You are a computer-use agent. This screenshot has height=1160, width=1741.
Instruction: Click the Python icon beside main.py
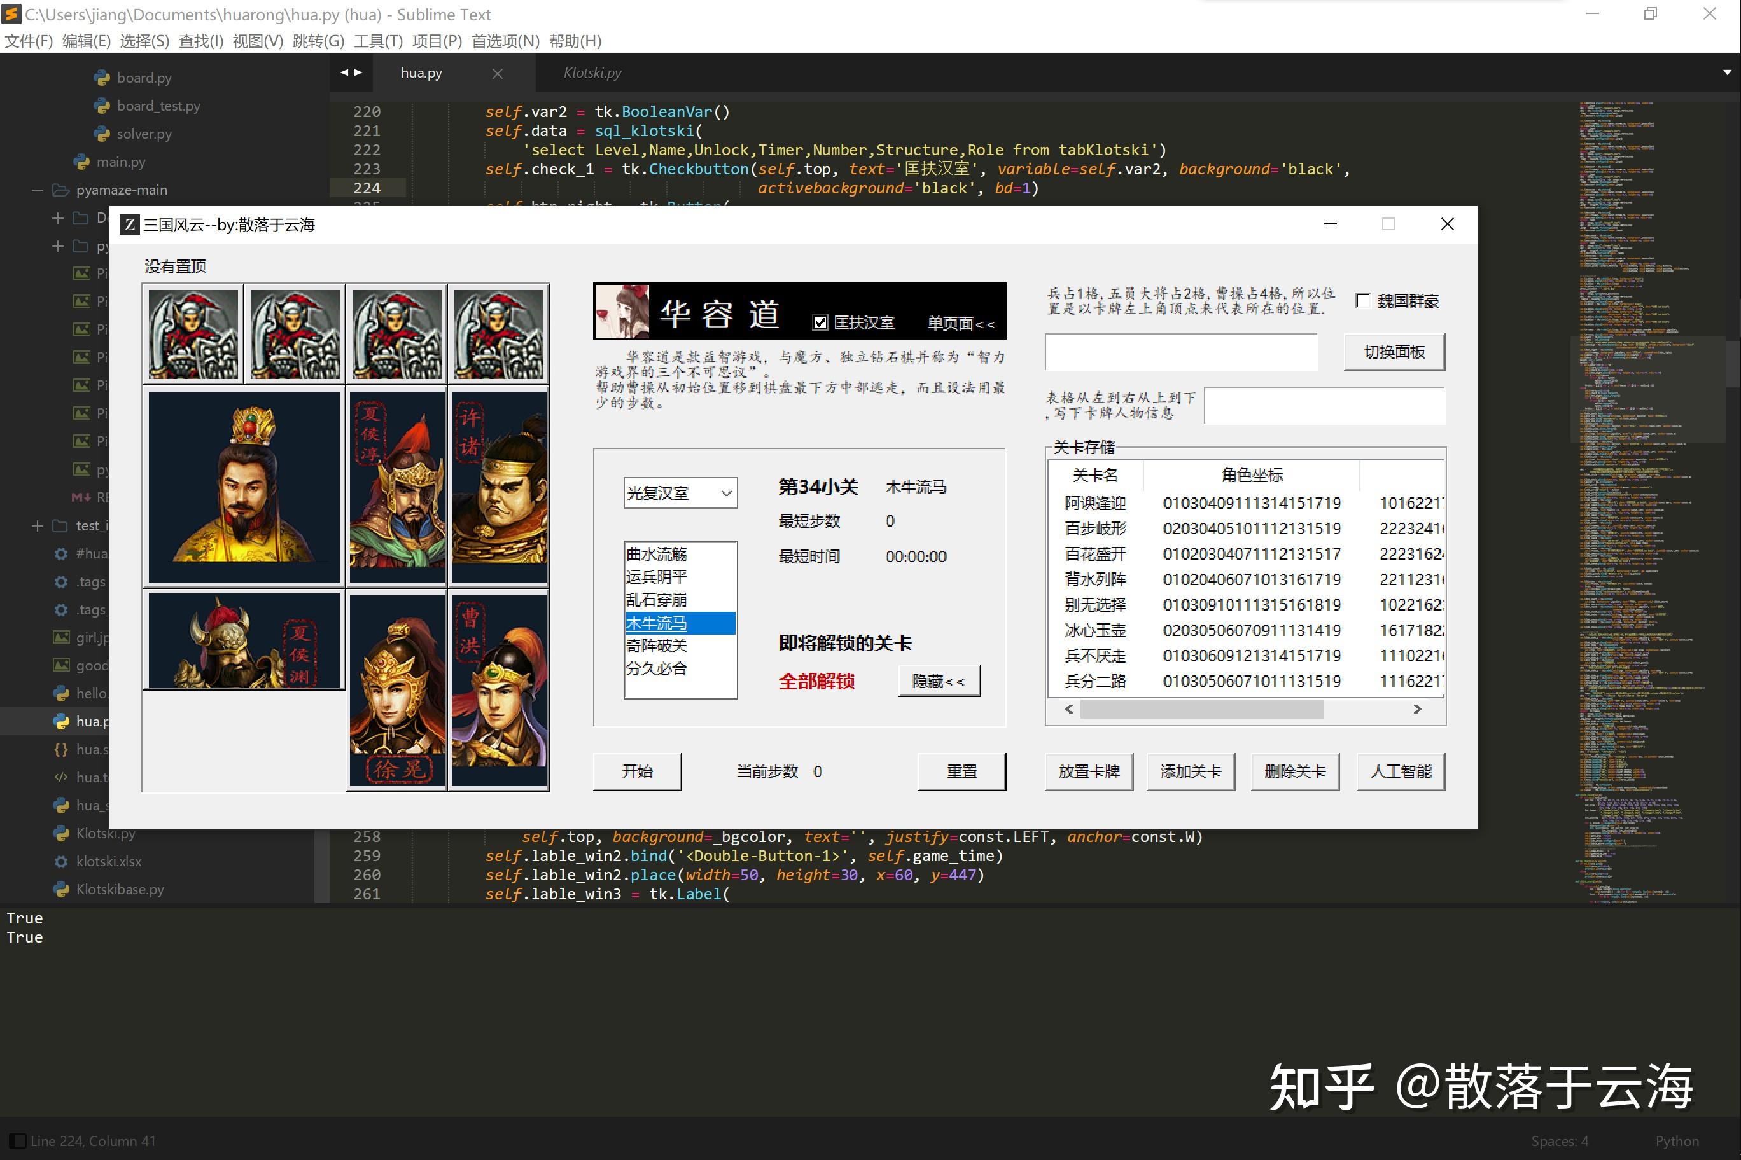pos(81,162)
